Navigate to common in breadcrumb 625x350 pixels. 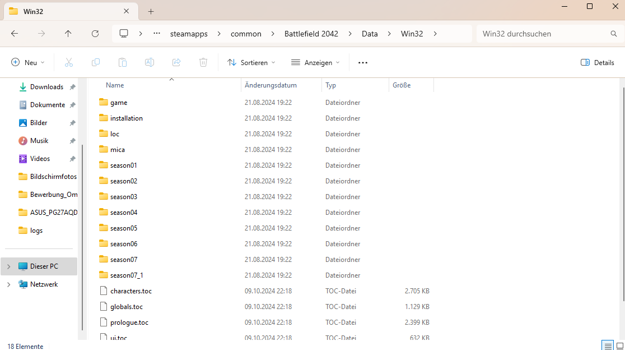pyautogui.click(x=246, y=34)
